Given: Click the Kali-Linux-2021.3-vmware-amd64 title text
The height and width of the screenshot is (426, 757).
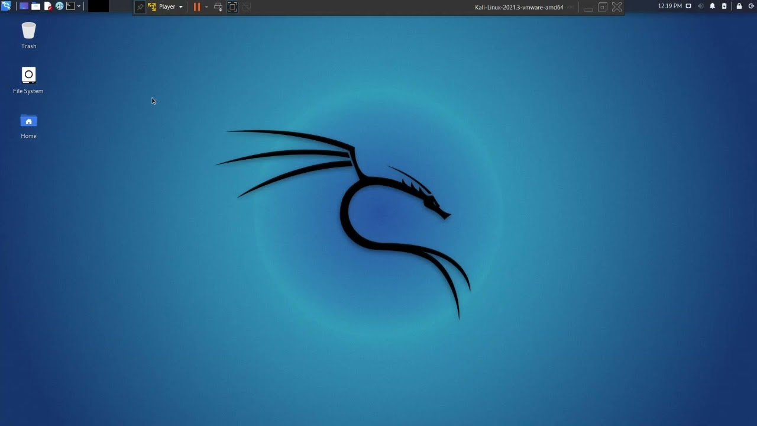Looking at the screenshot, I should point(519,8).
